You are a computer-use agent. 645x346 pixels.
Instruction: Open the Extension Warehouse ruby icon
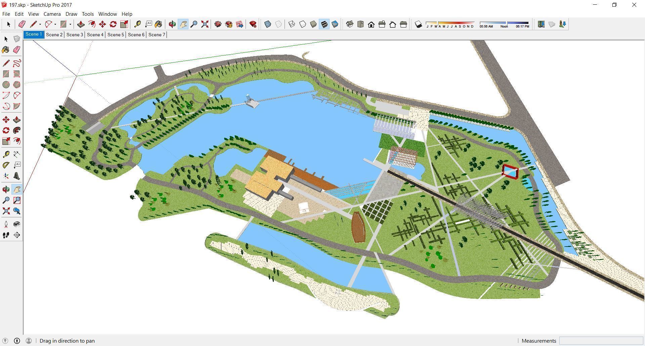point(253,24)
